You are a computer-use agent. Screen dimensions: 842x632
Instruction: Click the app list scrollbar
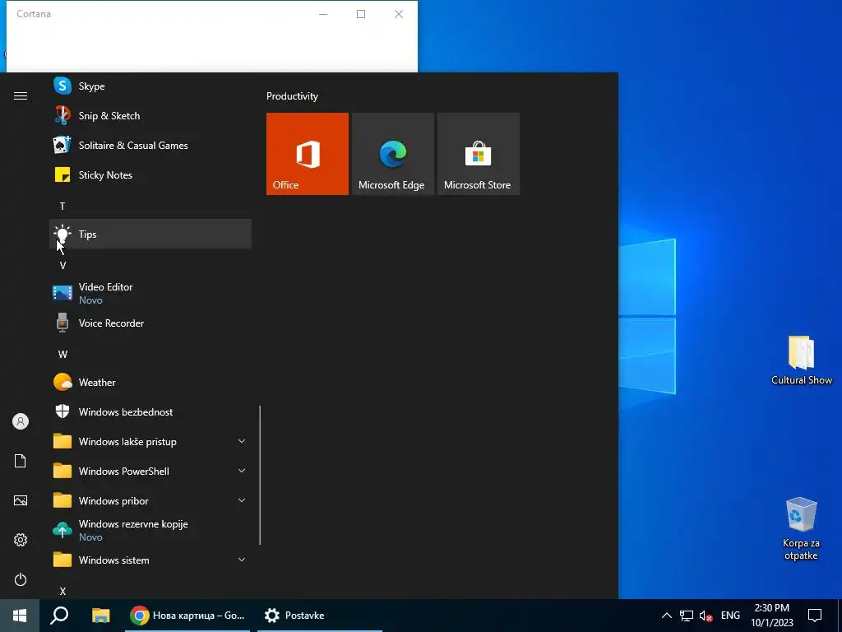pyautogui.click(x=260, y=475)
